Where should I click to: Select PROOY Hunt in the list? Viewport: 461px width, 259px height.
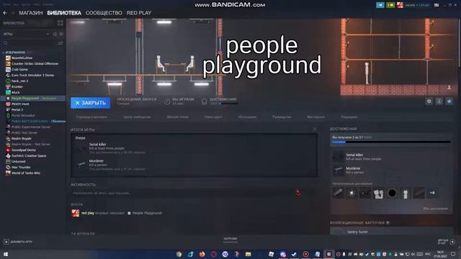pos(20,104)
